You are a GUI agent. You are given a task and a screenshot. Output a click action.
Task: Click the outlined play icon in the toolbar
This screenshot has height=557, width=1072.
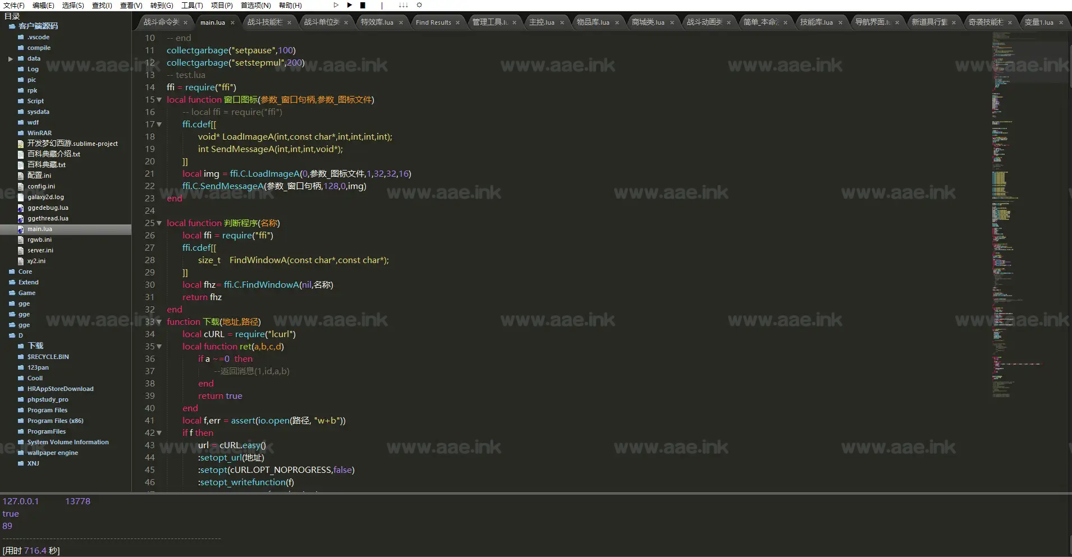point(336,5)
